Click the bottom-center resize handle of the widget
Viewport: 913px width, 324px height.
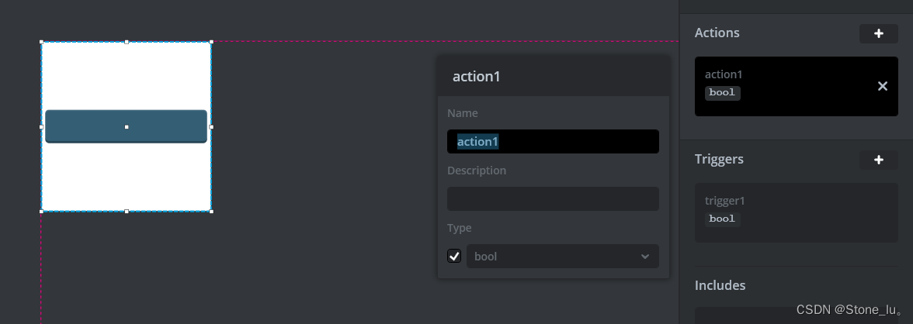127,211
